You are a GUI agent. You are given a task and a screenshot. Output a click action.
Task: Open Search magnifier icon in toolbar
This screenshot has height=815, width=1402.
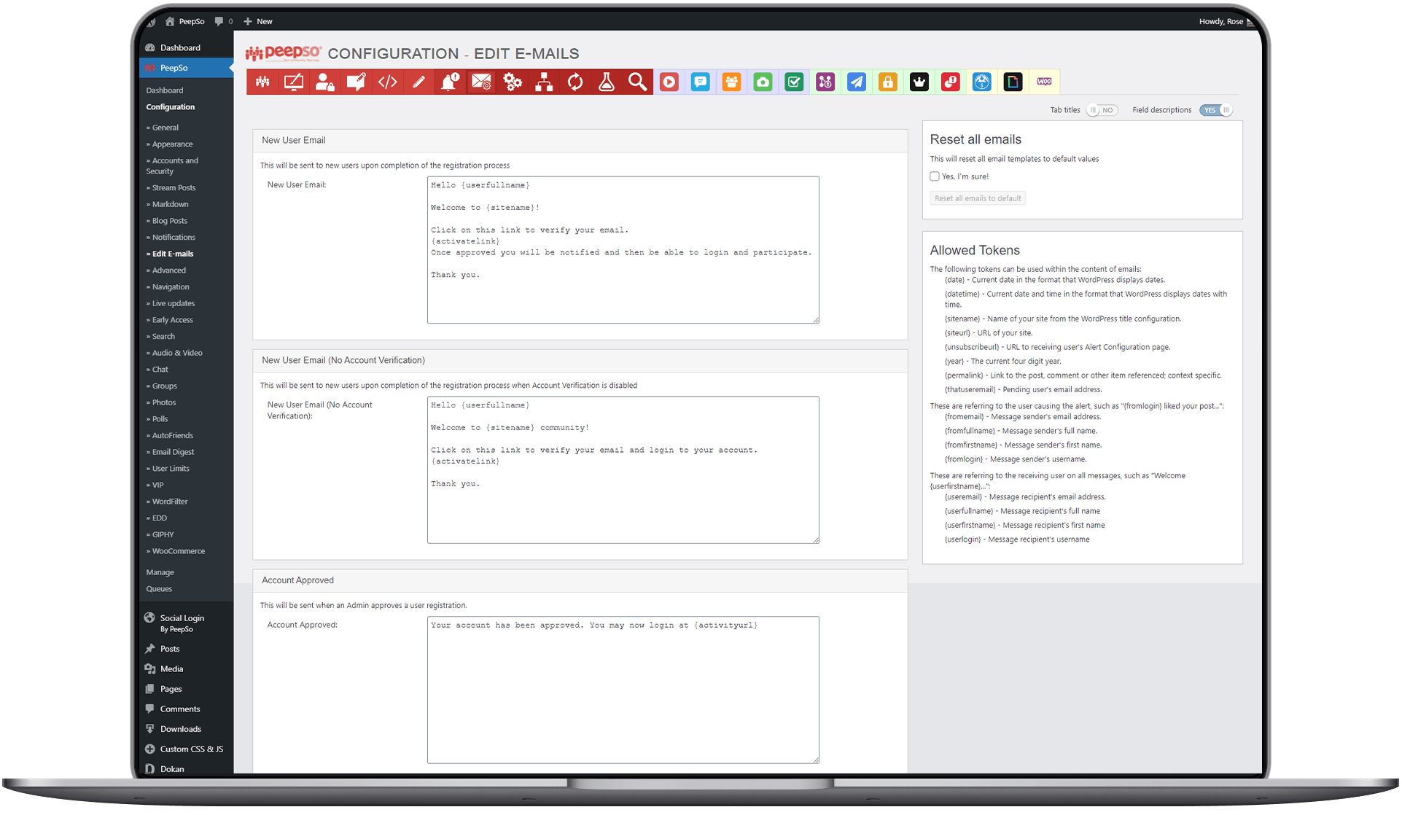[638, 82]
